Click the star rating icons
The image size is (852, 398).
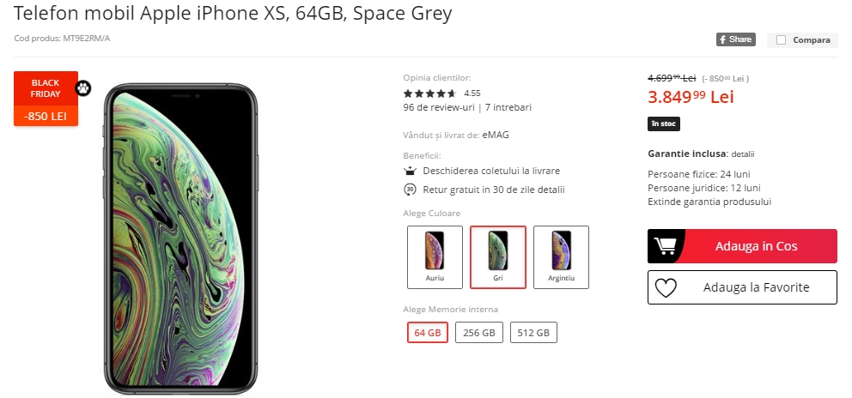point(429,93)
